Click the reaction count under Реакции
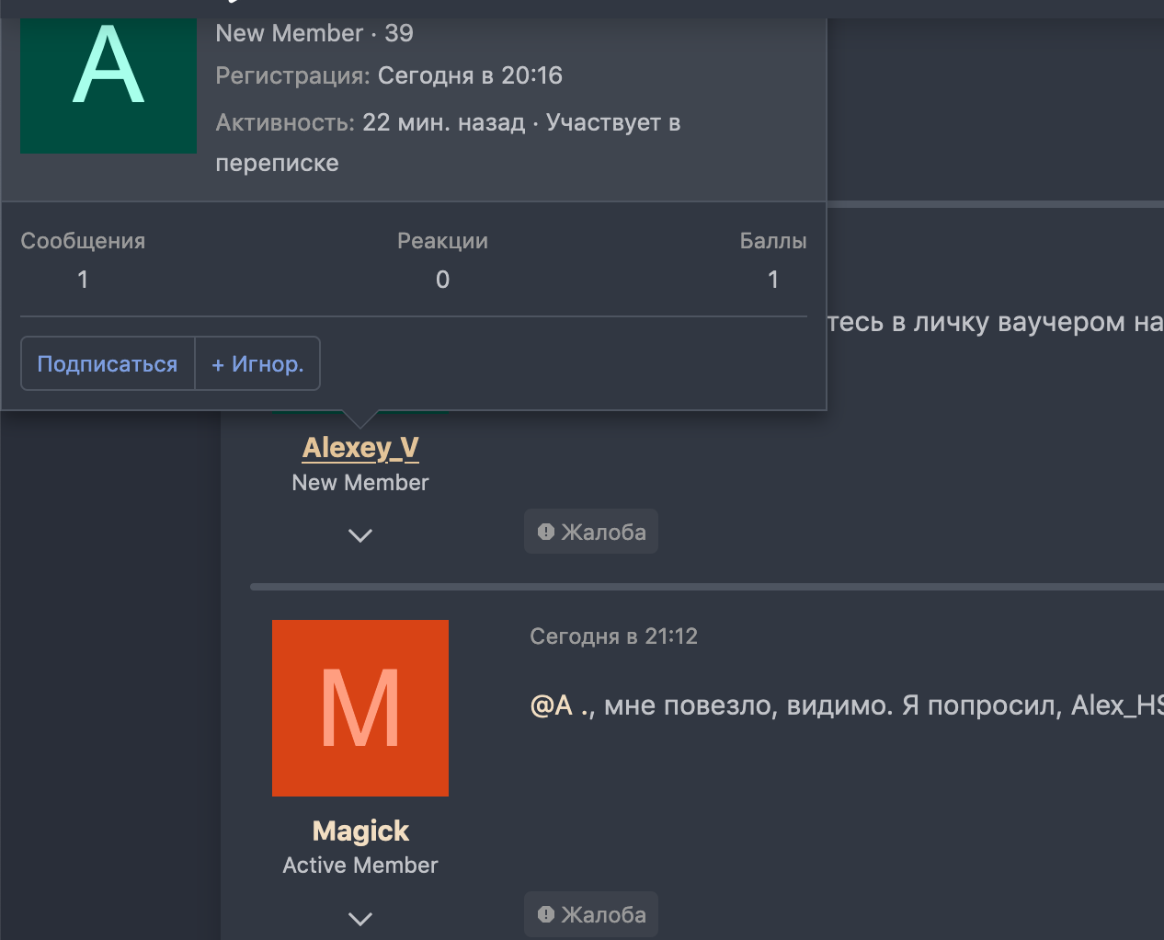Screen dimensions: 1164x940 point(442,280)
